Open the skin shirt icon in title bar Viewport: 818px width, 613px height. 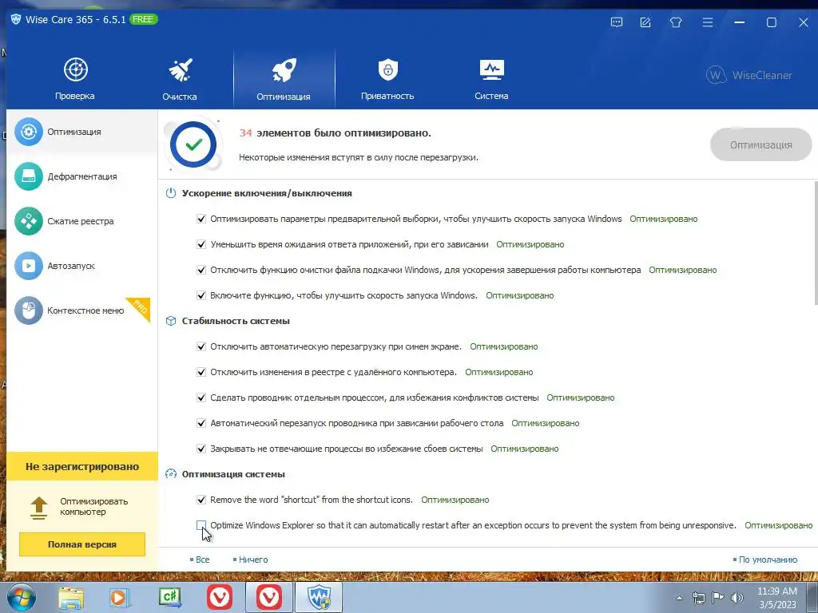click(676, 22)
